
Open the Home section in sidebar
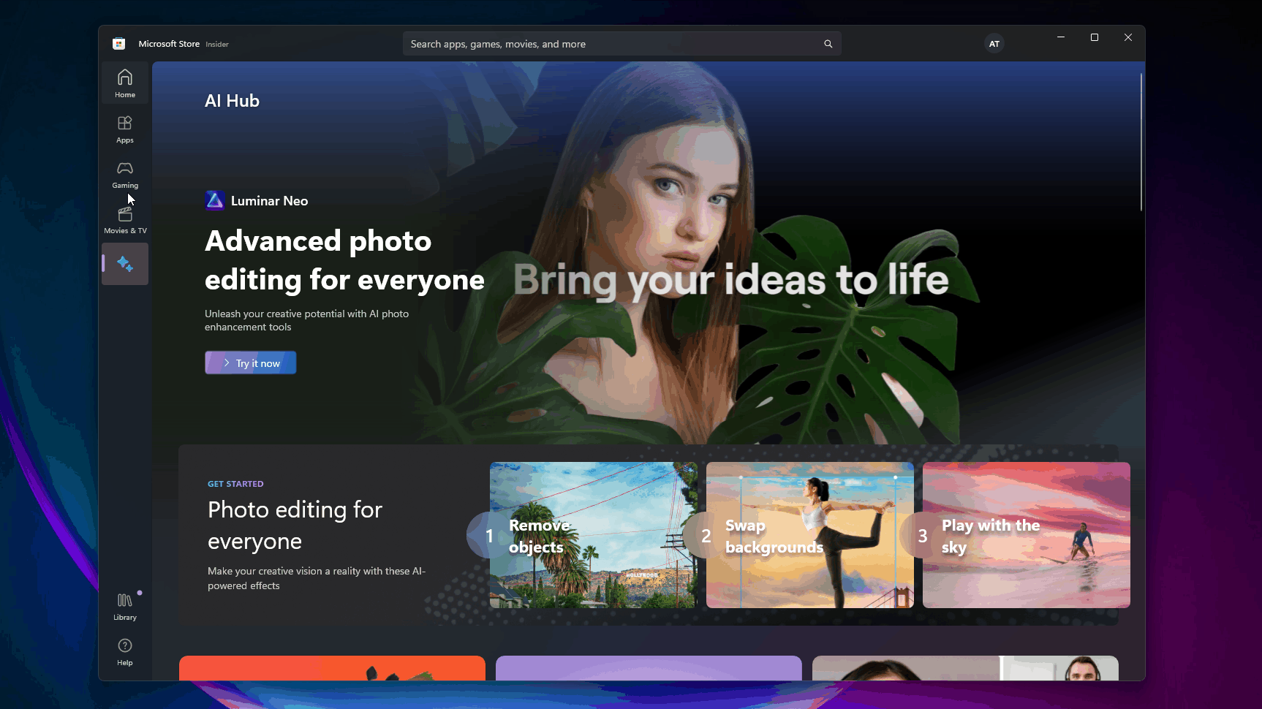point(125,83)
